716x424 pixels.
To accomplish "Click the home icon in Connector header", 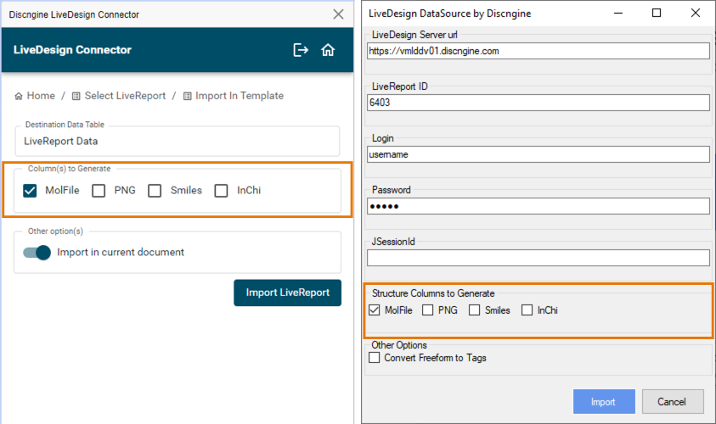I will click(328, 50).
